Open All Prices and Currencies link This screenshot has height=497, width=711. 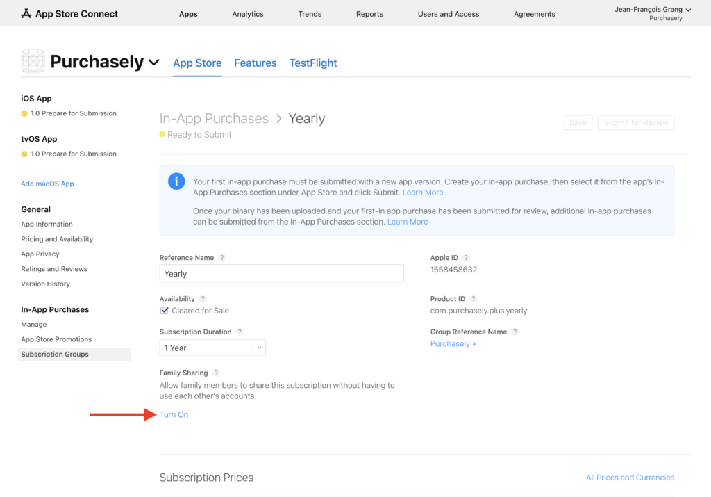[630, 478]
